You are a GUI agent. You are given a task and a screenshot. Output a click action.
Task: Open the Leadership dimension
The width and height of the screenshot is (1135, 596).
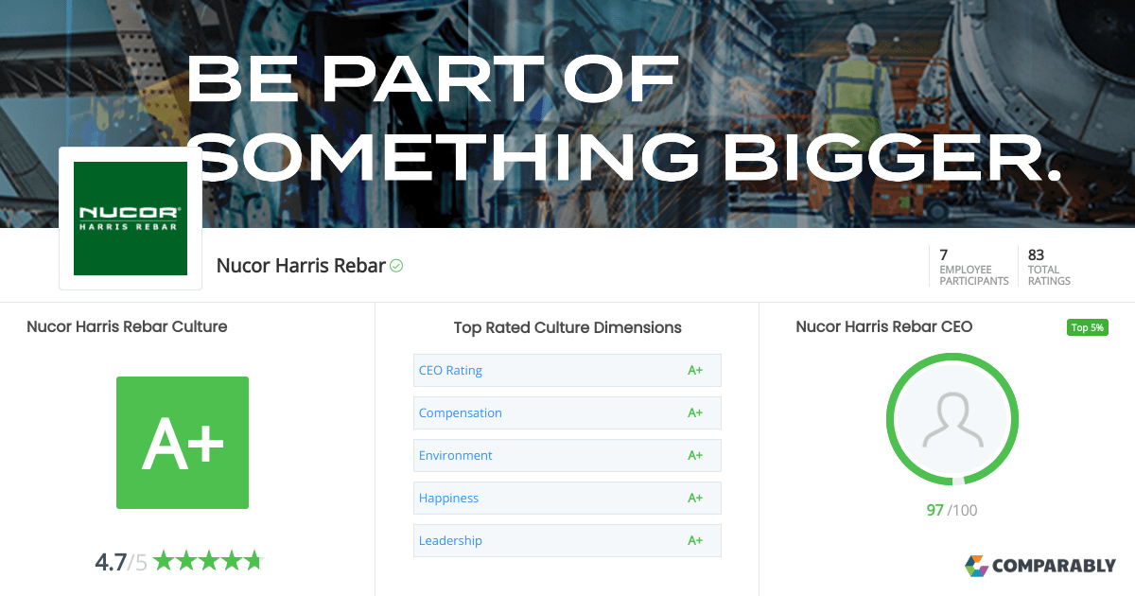pyautogui.click(x=450, y=540)
